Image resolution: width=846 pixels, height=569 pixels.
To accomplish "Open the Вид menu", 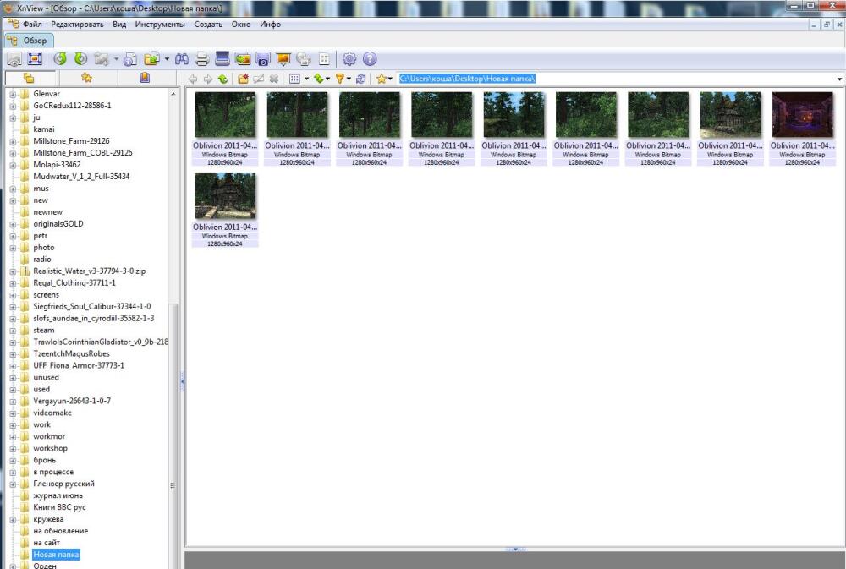I will (119, 25).
